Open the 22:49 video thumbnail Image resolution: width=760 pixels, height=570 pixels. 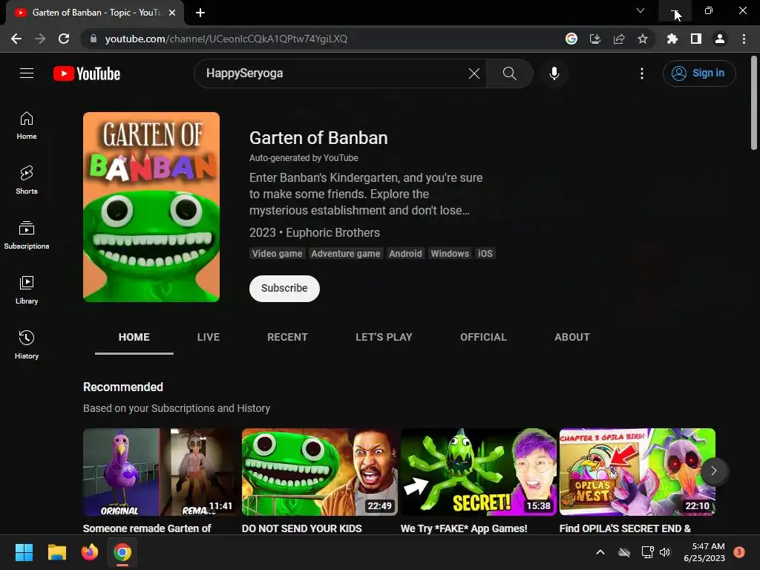[320, 471]
